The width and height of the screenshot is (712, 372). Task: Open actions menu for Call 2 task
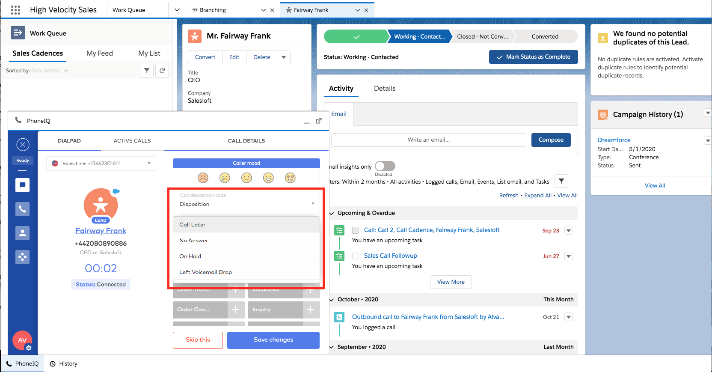[x=569, y=231]
